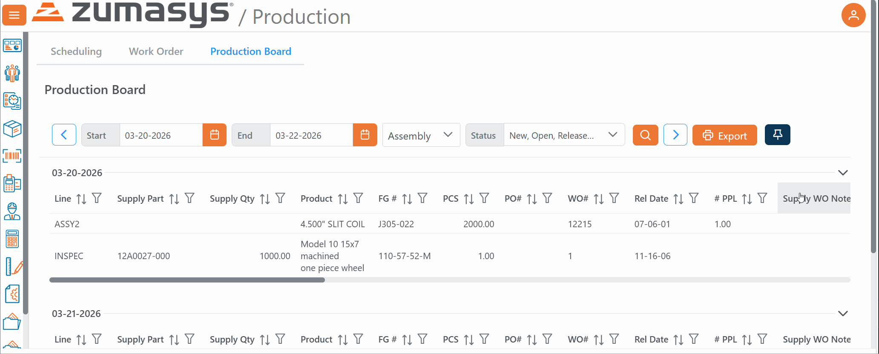Go to previous date range arrow
The image size is (879, 354).
(64, 135)
